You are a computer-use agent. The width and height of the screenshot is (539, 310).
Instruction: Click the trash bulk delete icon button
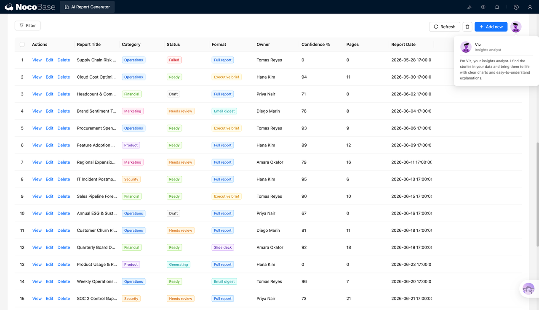[467, 26]
